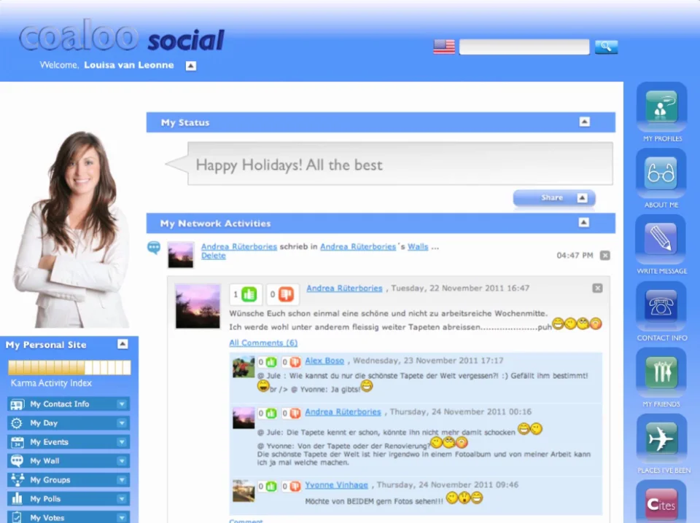Open the My Events menu item

tap(69, 442)
